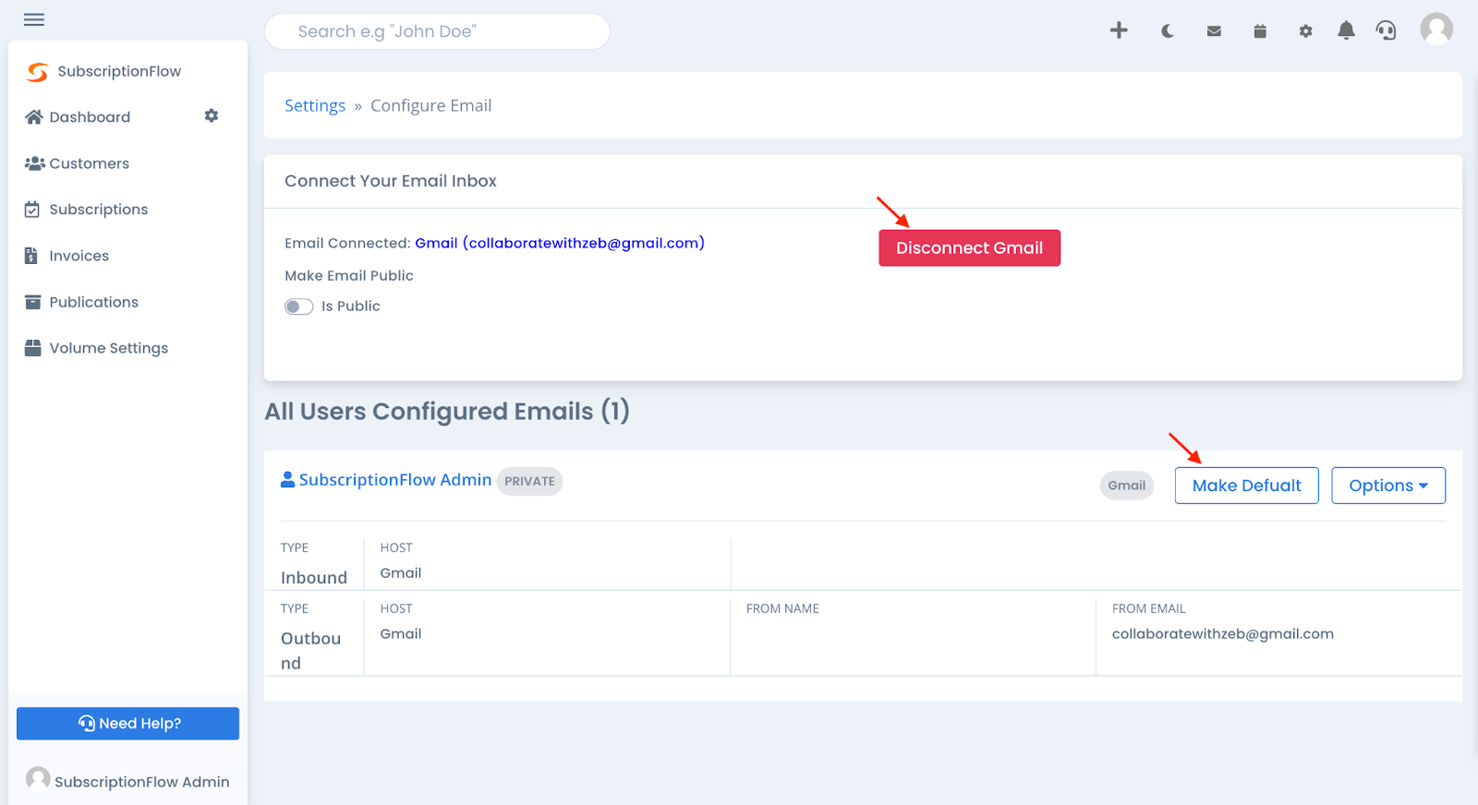1478x805 pixels.
Task: Click the FROM NAME column label
Action: 782,609
